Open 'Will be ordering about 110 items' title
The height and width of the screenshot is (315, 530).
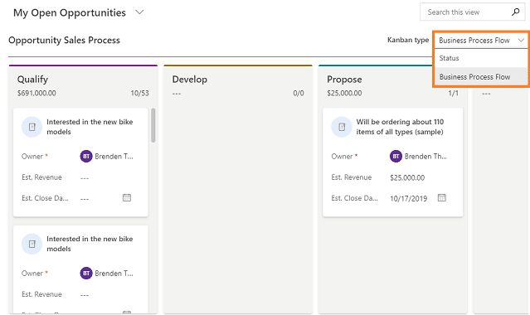point(400,127)
